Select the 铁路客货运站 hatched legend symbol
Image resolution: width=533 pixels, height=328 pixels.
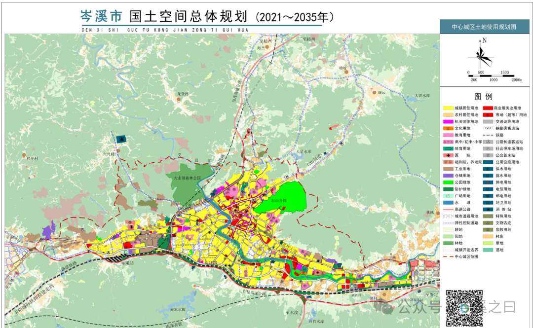coord(488,128)
